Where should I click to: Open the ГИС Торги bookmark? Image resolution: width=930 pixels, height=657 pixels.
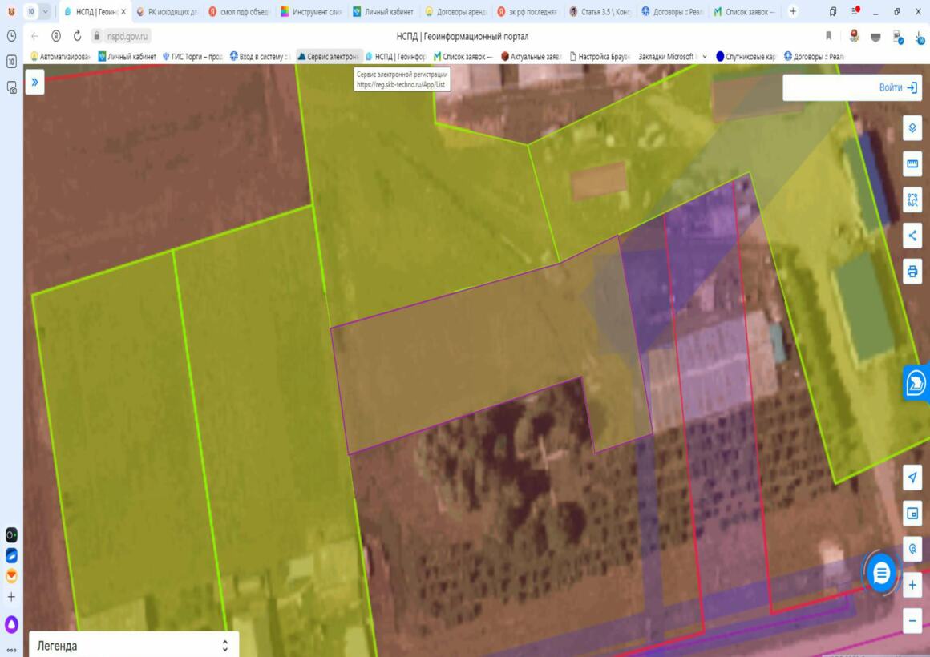pyautogui.click(x=192, y=57)
